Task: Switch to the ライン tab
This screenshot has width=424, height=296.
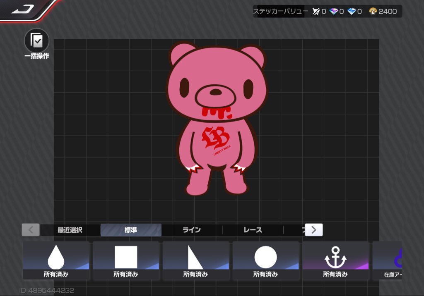Action: (x=192, y=230)
